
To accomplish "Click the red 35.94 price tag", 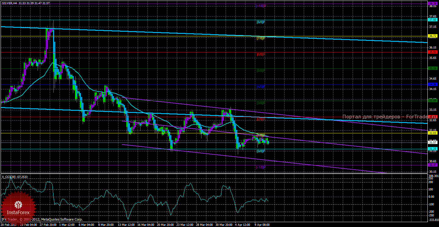I will pyautogui.click(x=433, y=52).
